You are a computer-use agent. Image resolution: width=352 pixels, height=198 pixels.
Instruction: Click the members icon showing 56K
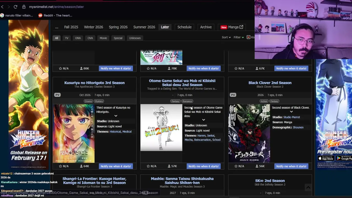257,166
